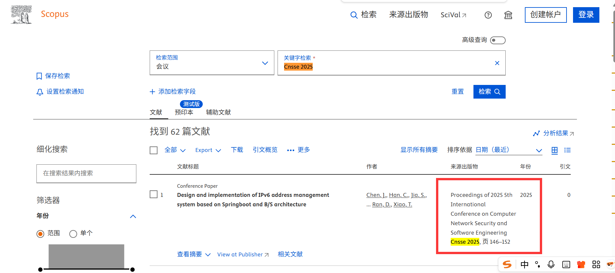Click the Scopus brand name

pos(55,14)
